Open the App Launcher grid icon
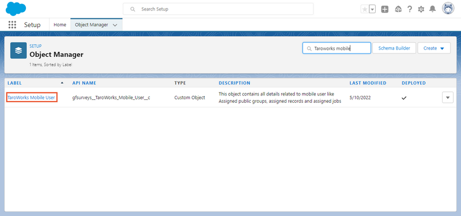This screenshot has width=461, height=216. (12, 25)
